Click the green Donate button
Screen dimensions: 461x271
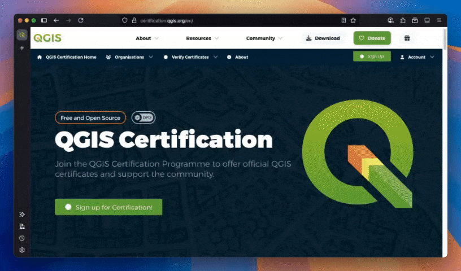click(x=372, y=38)
